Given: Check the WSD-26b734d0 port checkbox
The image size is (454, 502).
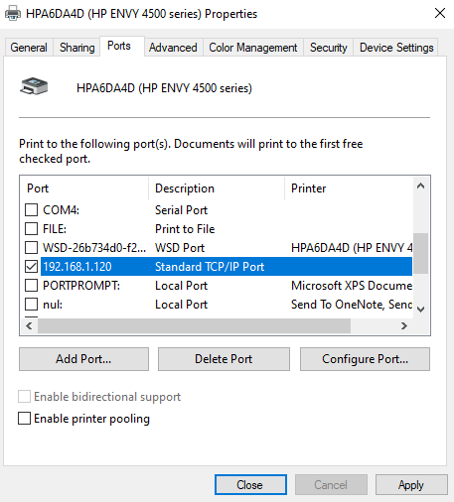Looking at the screenshot, I should tap(31, 247).
